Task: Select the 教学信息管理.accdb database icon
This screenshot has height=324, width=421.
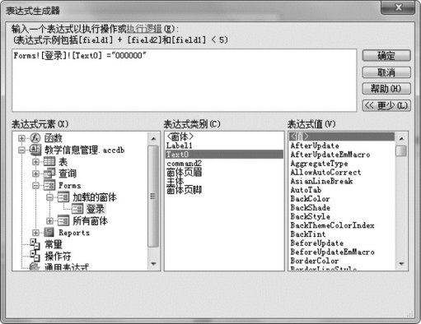Action: pyautogui.click(x=35, y=150)
